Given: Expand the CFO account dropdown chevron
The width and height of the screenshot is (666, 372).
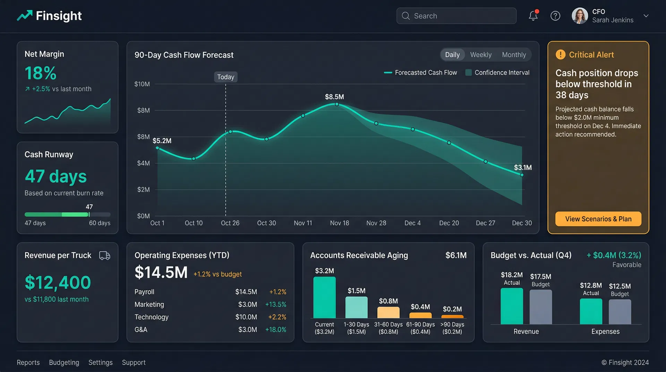Looking at the screenshot, I should (646, 16).
